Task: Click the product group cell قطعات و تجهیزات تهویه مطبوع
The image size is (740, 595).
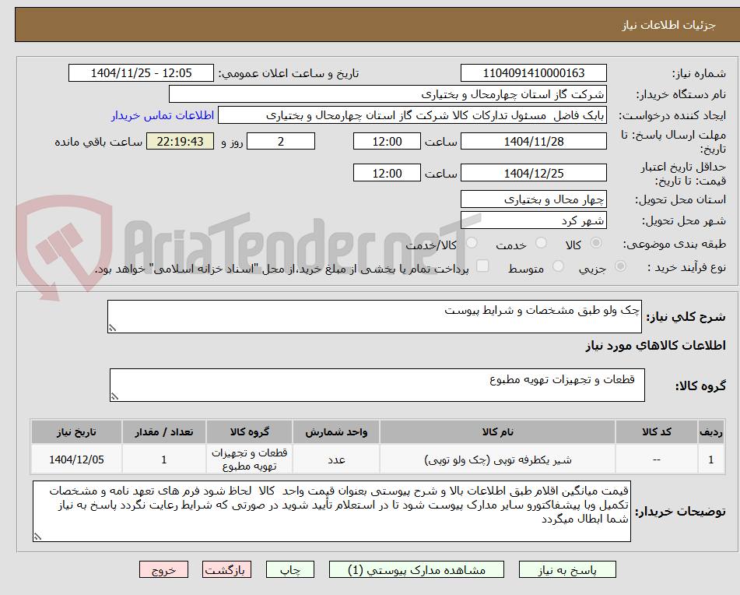Action: pos(249,459)
